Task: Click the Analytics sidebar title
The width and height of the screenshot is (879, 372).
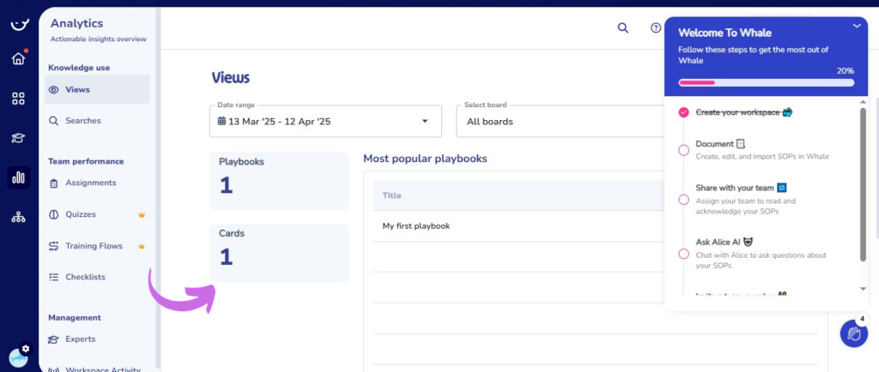Action: (76, 23)
